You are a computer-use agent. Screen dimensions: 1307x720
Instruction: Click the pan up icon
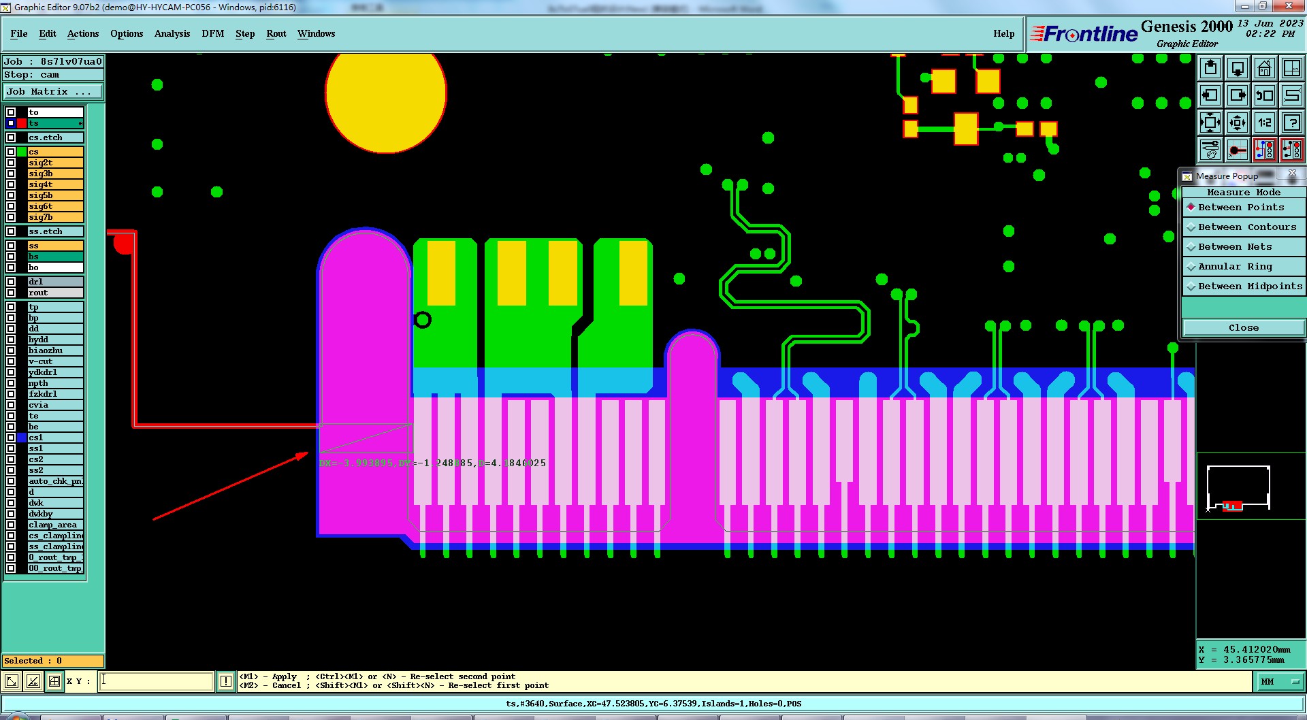pos(1210,68)
